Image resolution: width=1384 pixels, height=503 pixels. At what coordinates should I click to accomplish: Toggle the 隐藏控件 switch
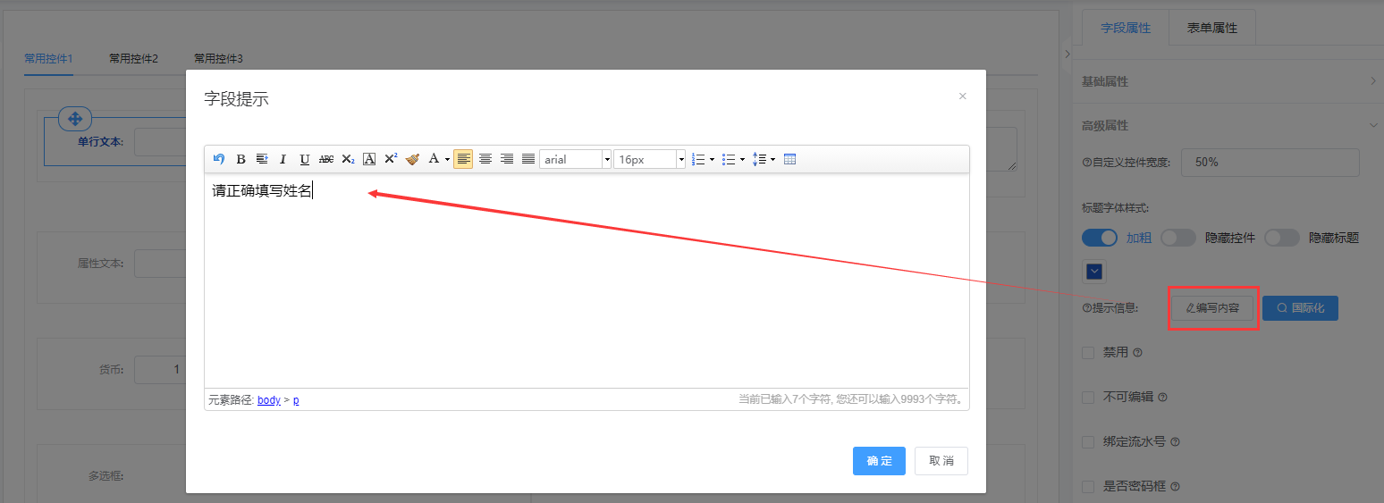1178,238
